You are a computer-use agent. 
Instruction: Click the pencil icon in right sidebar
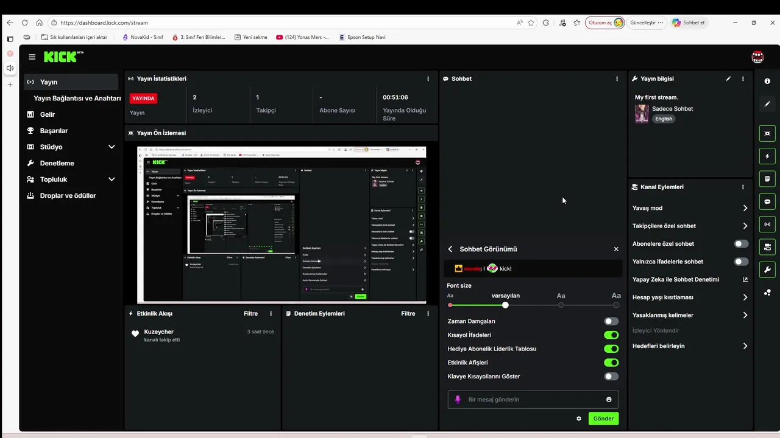767,104
